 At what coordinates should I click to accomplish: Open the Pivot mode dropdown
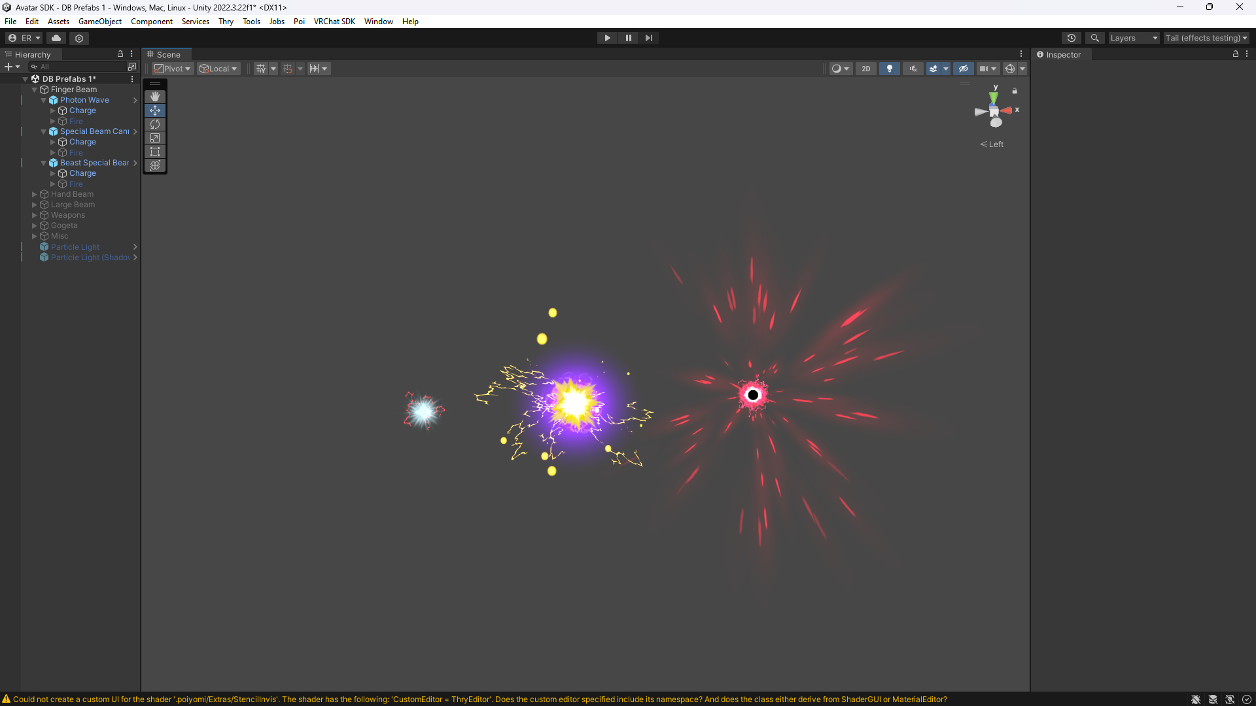pos(173,69)
